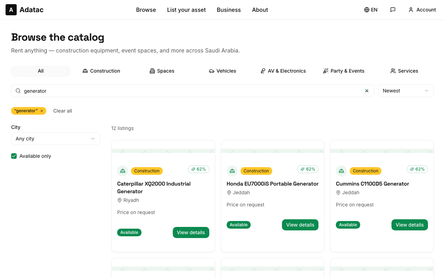
Task: Click into the generator search field
Action: [x=193, y=91]
